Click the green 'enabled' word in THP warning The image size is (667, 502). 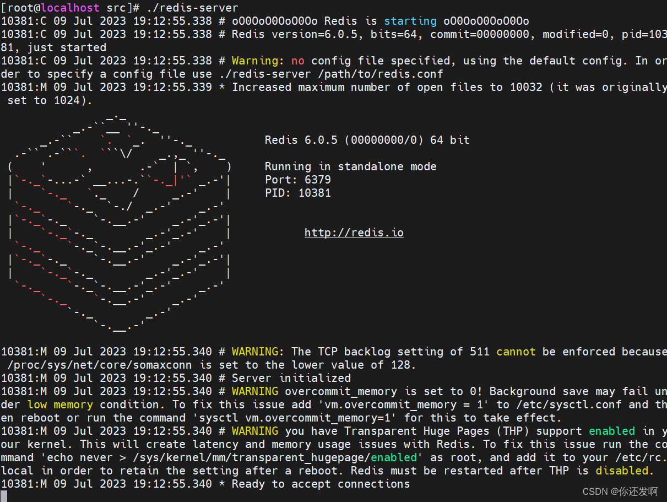(x=611, y=431)
